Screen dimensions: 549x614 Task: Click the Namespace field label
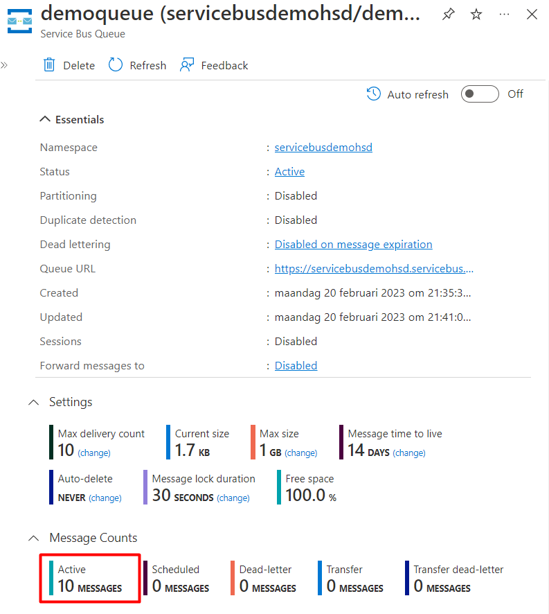tap(69, 147)
